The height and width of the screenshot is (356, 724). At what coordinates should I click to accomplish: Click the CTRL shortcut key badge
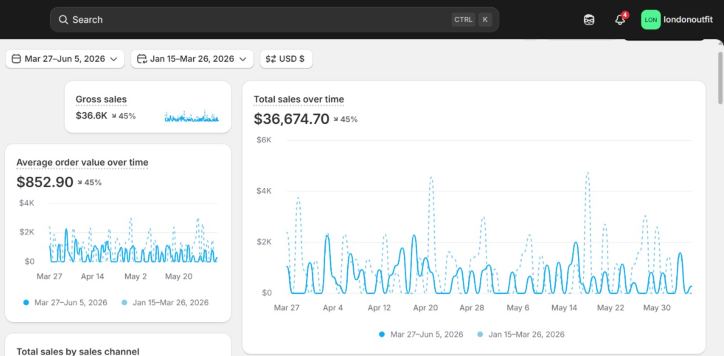tap(463, 20)
